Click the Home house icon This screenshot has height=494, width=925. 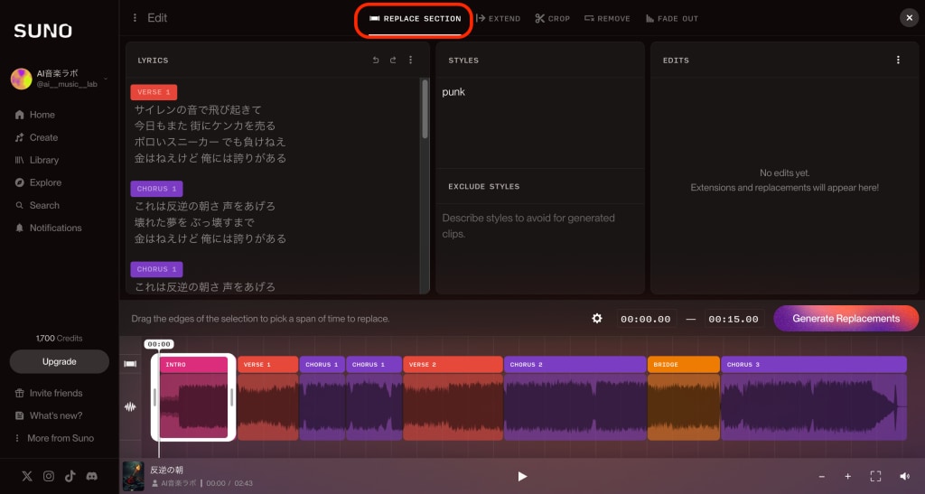[x=20, y=115]
